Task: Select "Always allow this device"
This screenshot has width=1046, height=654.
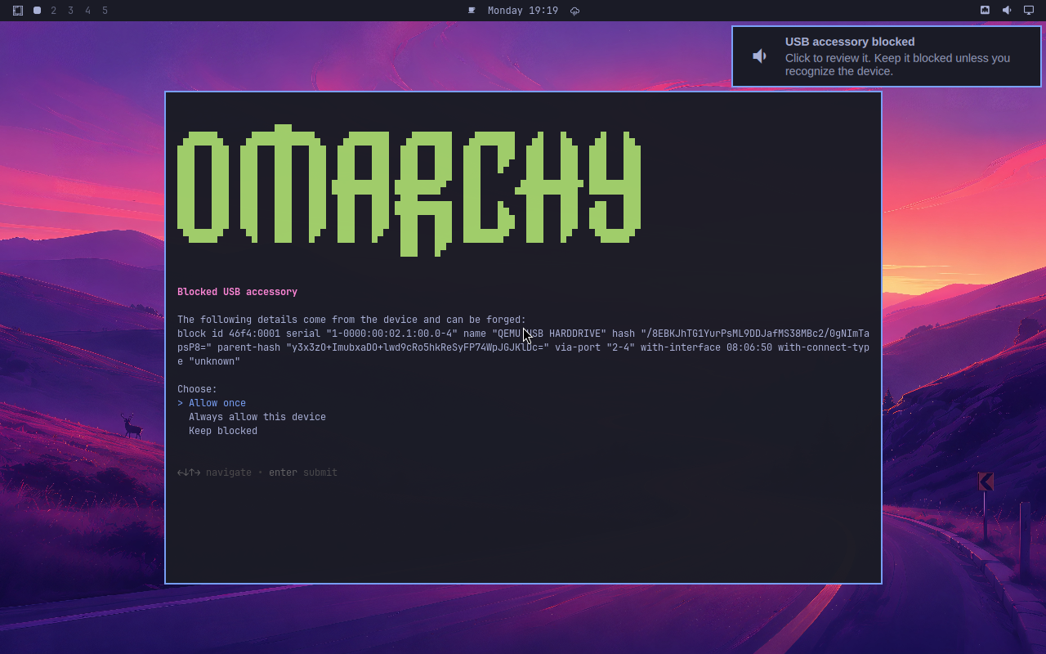Action: point(257,417)
